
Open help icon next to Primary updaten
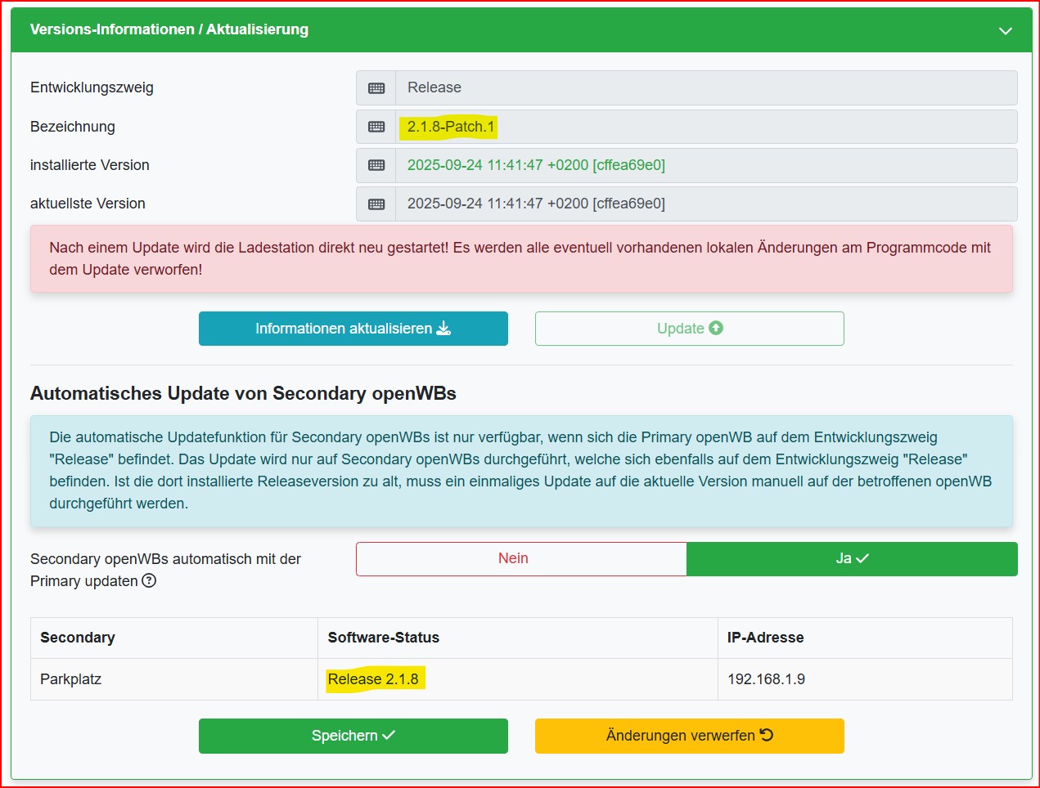pos(149,581)
